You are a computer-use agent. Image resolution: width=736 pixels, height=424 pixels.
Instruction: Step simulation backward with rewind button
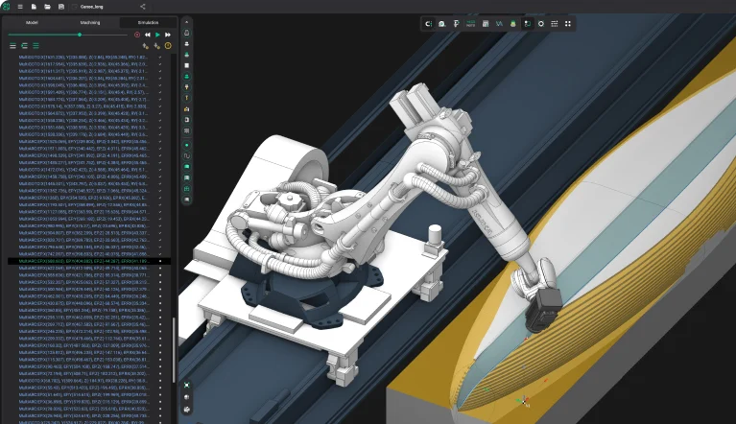point(147,34)
